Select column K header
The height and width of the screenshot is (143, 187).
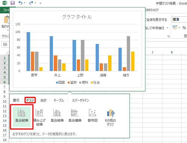[172, 52]
